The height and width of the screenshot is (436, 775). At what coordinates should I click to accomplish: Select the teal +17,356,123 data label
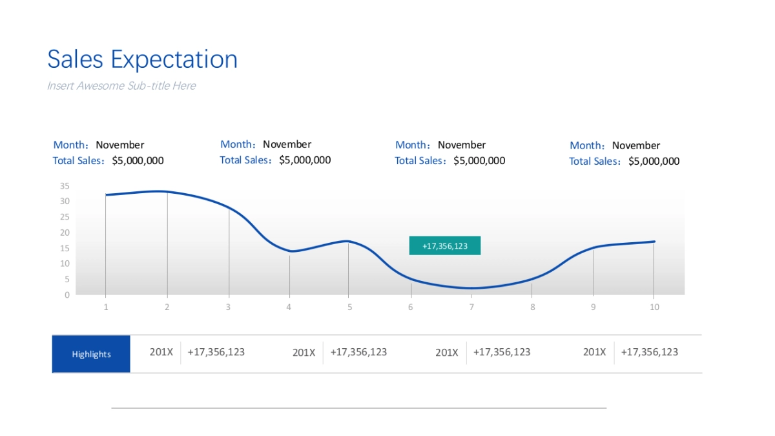[444, 245]
